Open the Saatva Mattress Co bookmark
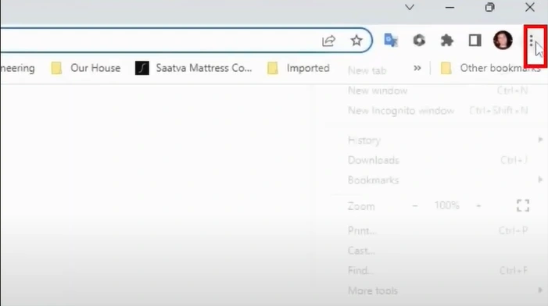Viewport: 548px width, 306px height. coord(194,68)
